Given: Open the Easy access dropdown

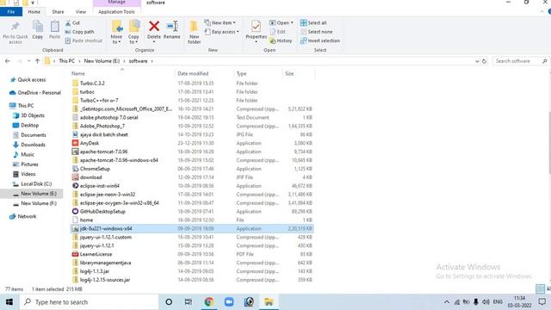Looking at the screenshot, I should pyautogui.click(x=222, y=32).
